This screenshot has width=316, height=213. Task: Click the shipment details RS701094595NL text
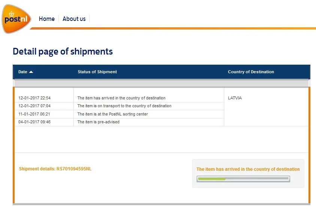click(55, 169)
